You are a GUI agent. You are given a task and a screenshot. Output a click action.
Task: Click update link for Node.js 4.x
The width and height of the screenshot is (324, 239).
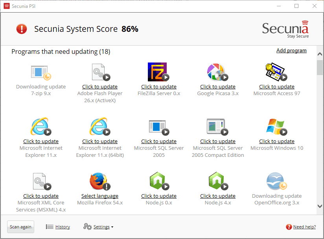pyautogui.click(x=218, y=196)
